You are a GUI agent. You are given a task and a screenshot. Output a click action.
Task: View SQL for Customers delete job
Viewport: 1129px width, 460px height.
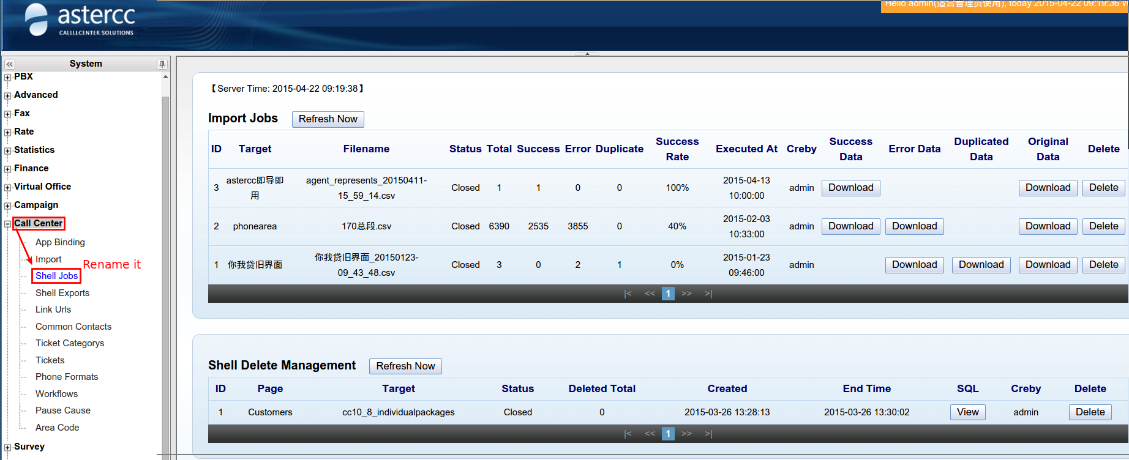point(967,412)
